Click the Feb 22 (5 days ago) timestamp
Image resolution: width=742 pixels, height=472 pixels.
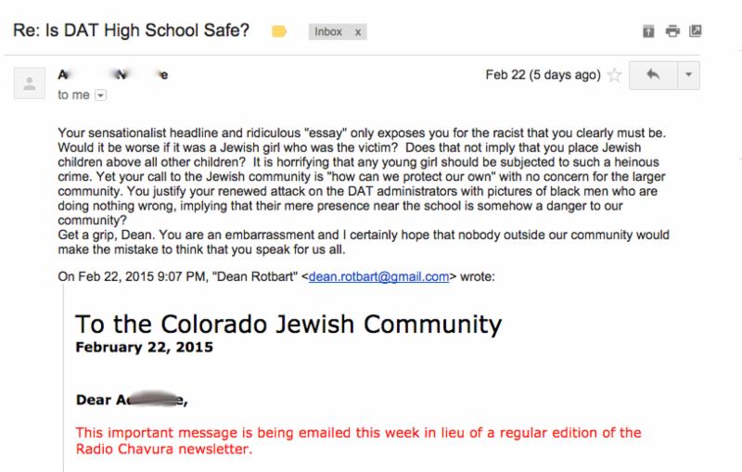pyautogui.click(x=543, y=75)
